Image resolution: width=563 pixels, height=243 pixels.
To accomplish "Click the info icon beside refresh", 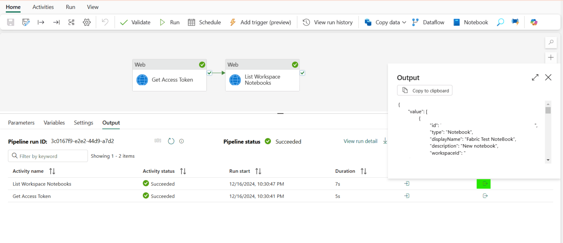I will pyautogui.click(x=181, y=141).
